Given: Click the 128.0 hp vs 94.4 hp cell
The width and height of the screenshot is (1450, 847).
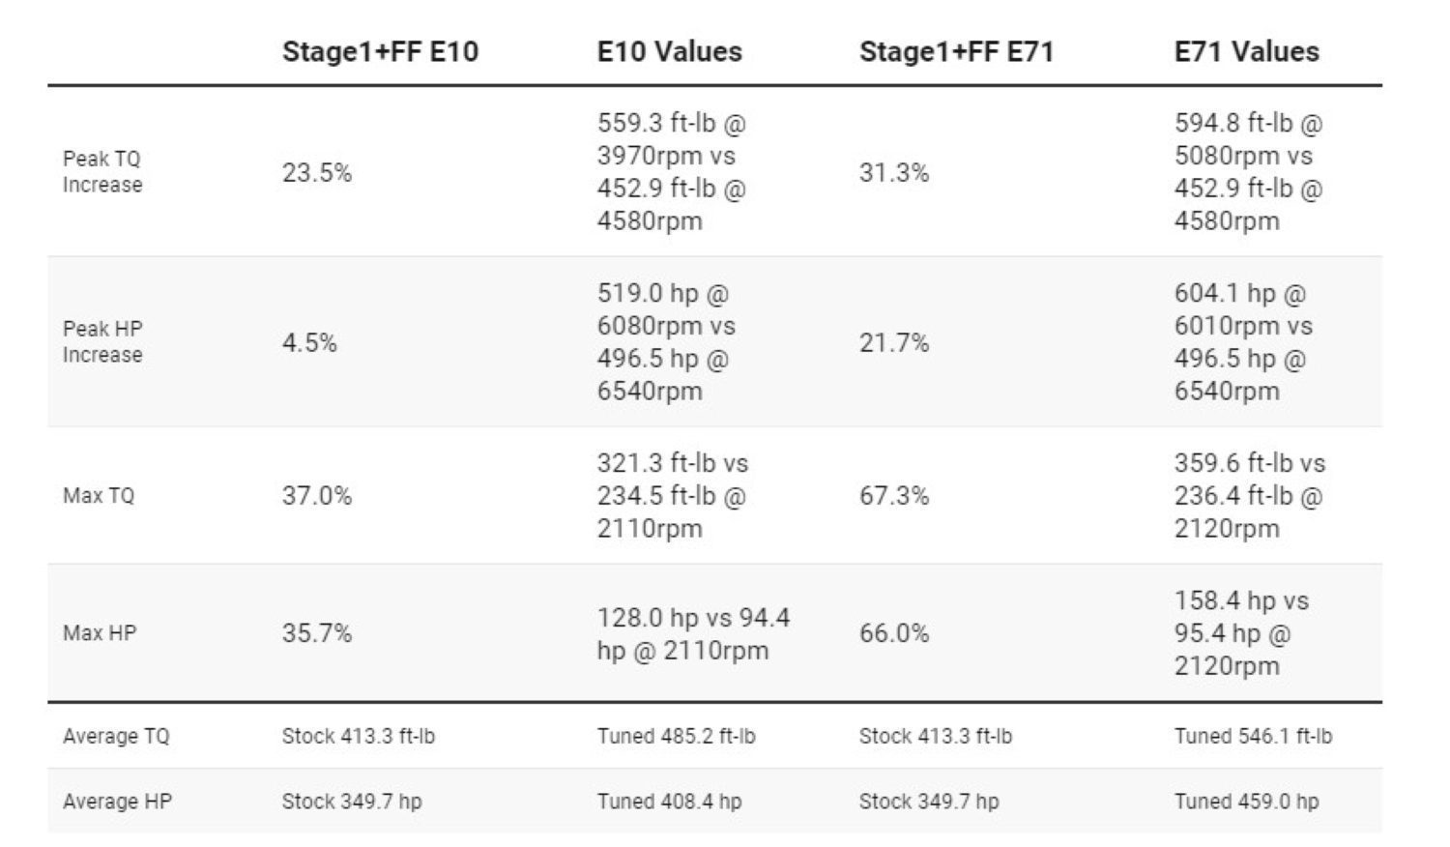Looking at the screenshot, I should click(x=693, y=633).
